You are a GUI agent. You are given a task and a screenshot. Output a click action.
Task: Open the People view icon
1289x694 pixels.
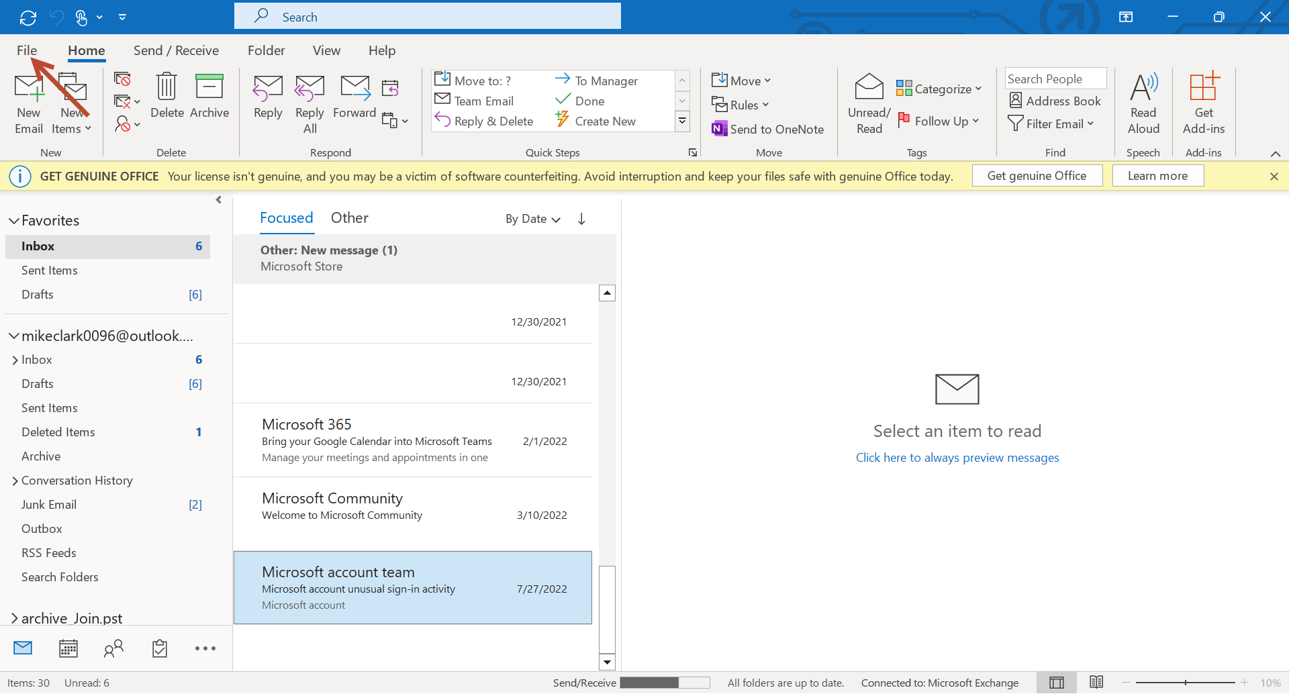(x=114, y=648)
